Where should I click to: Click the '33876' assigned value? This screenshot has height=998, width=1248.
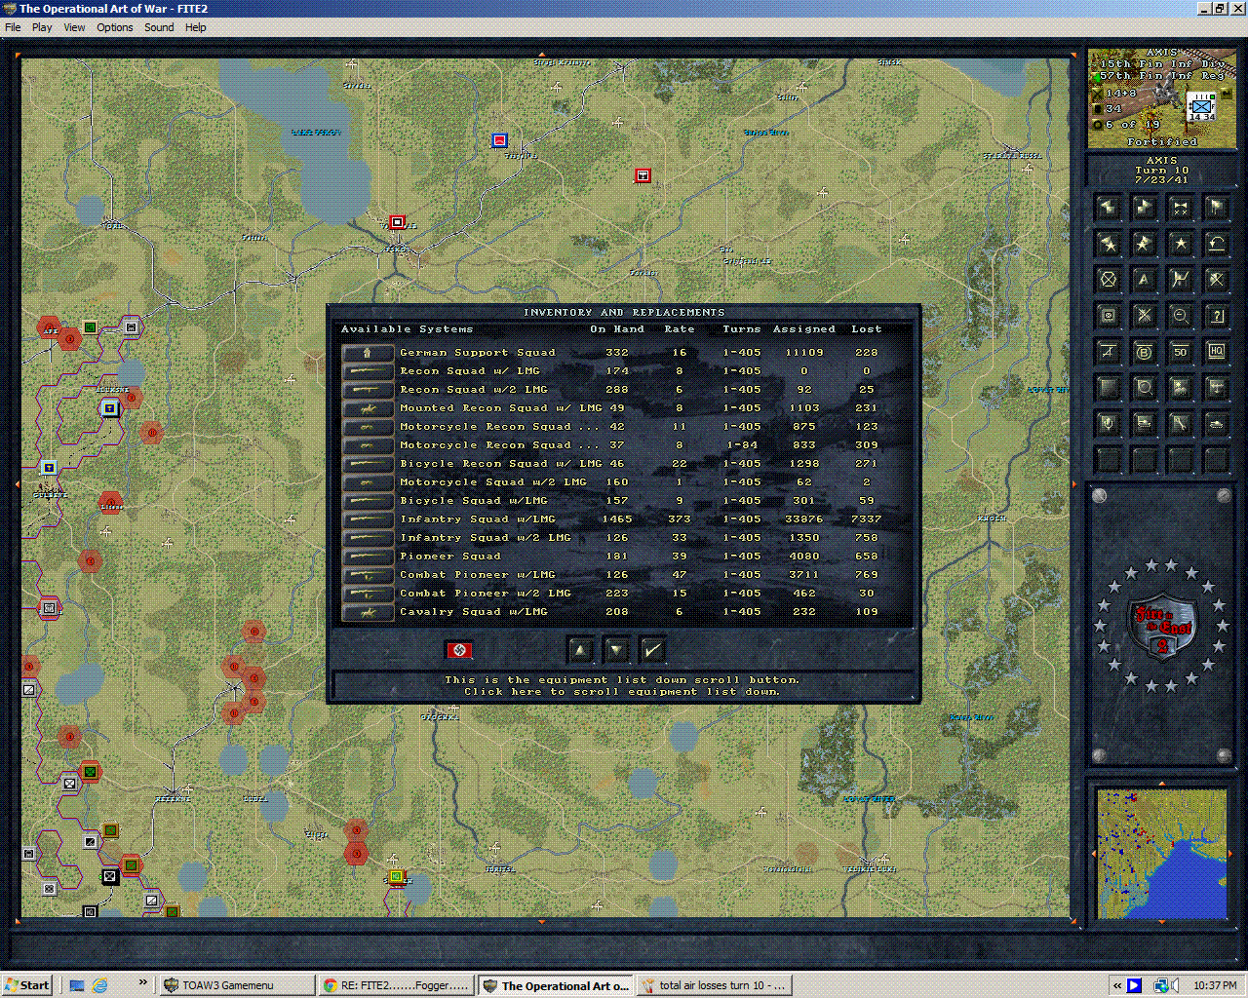[803, 519]
